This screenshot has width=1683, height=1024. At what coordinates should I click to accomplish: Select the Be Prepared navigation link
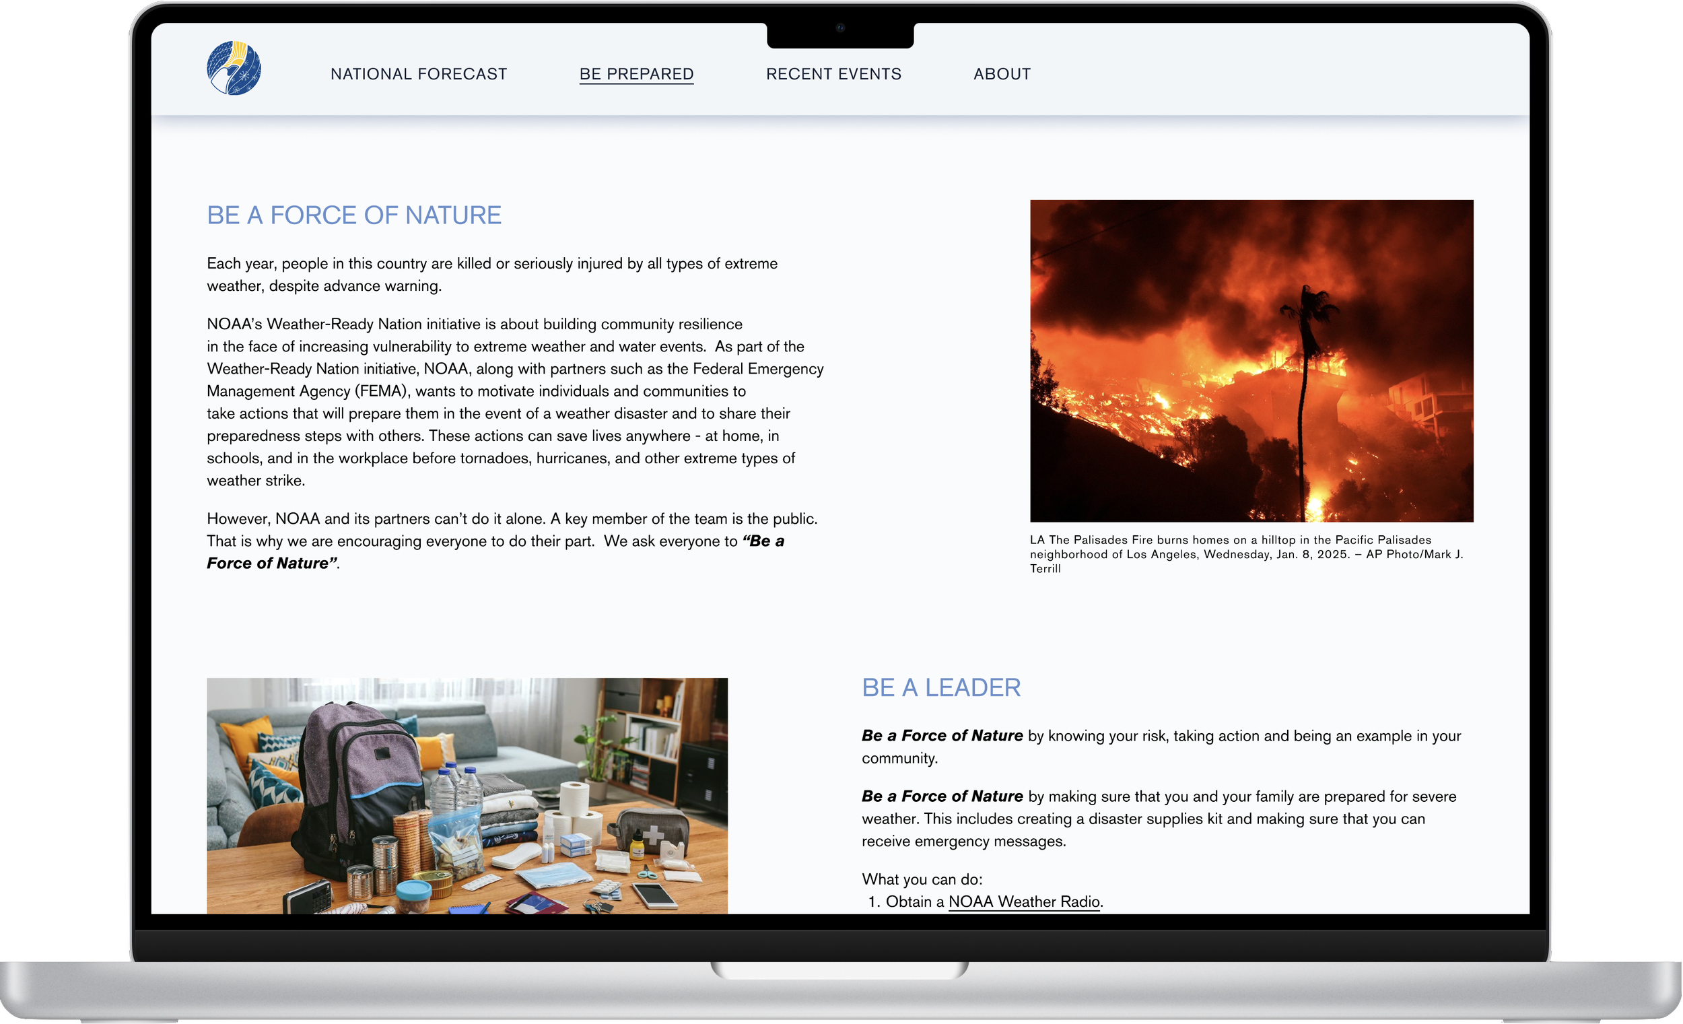point(637,74)
